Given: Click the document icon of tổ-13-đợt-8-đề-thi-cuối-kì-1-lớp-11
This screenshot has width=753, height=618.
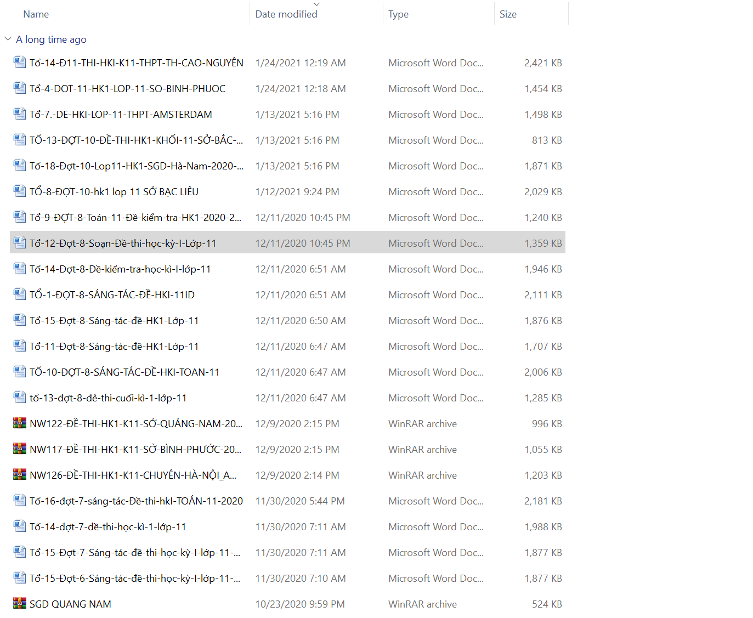Looking at the screenshot, I should point(20,398).
